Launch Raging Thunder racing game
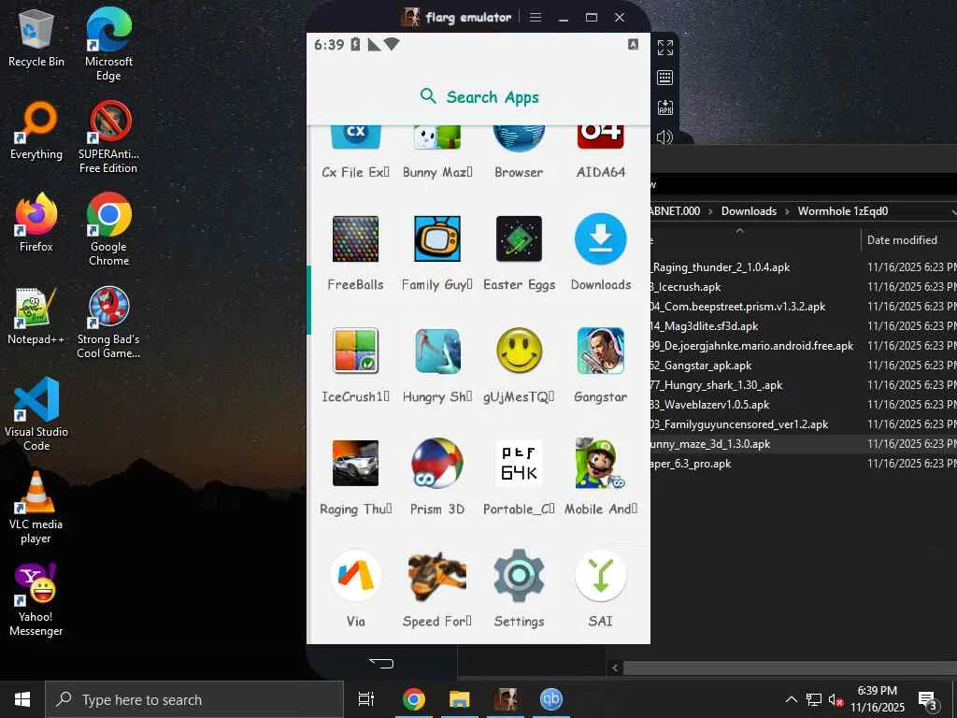The width and height of the screenshot is (957, 718). [x=356, y=477]
